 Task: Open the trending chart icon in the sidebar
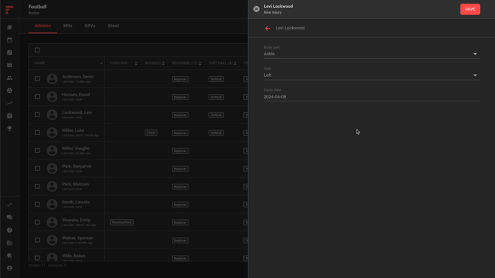[x=9, y=103]
